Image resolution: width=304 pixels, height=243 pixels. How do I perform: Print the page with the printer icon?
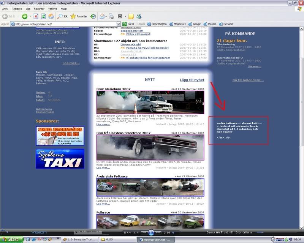pos(111,16)
